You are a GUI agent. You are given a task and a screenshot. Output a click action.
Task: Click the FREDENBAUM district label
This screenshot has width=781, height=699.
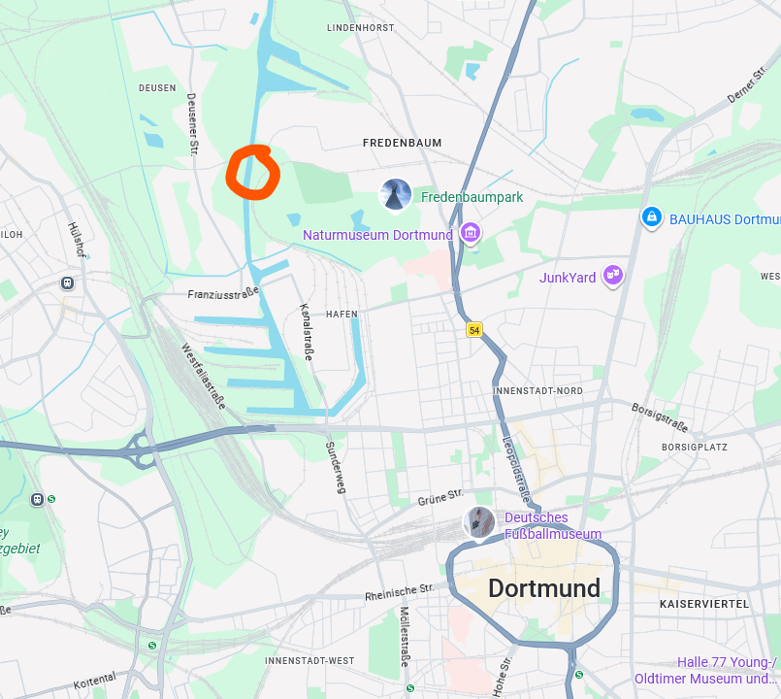click(402, 143)
